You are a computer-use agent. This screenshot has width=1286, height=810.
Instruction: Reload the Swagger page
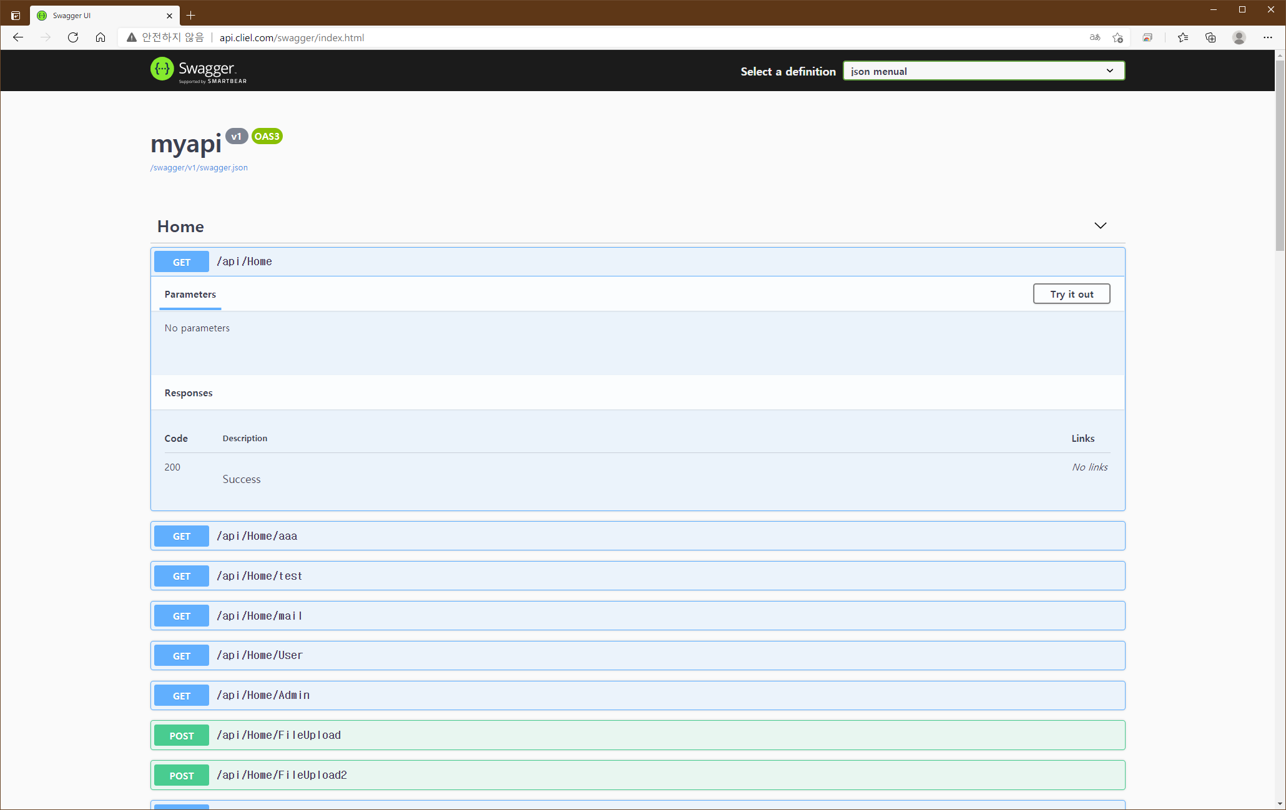73,37
